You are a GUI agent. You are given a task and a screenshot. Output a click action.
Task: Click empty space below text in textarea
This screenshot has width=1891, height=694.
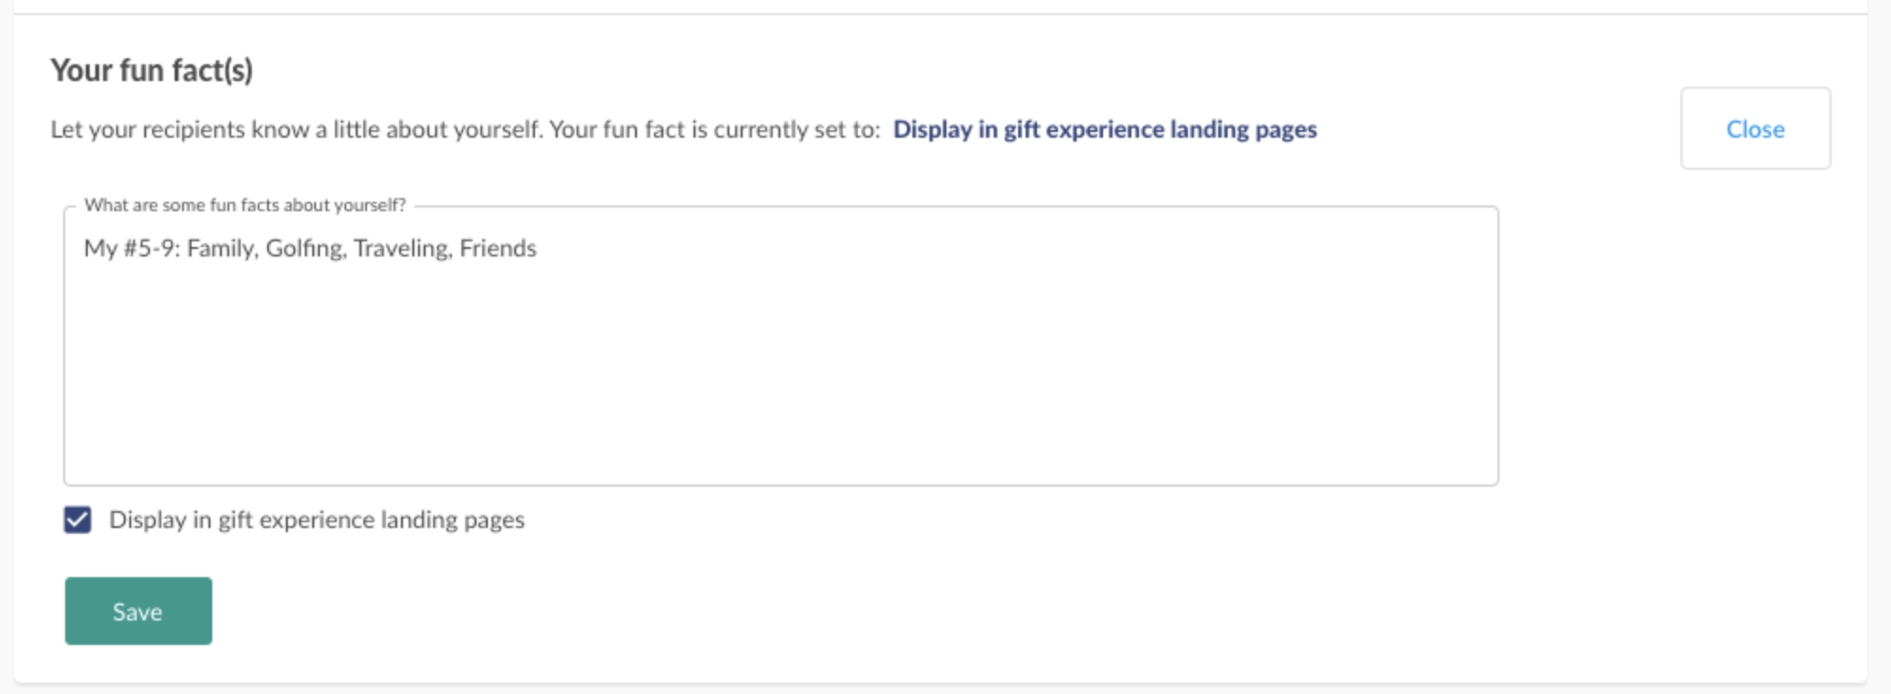[x=781, y=377]
